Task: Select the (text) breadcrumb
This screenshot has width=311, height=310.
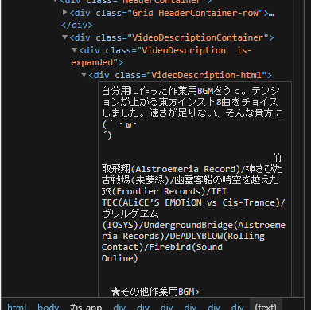Action: [266, 307]
